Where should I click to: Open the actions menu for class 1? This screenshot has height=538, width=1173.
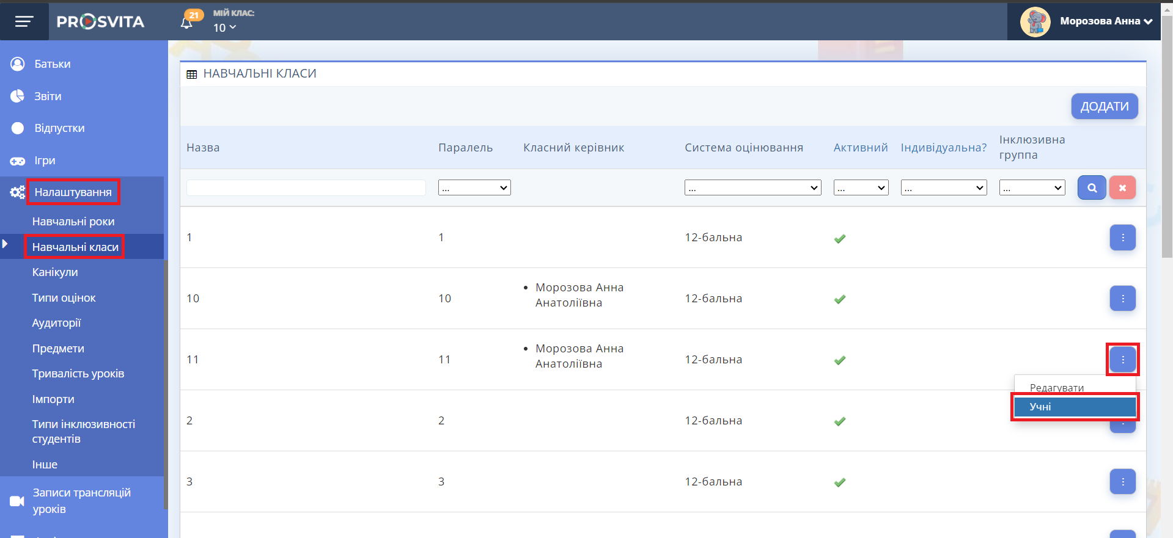(1122, 238)
